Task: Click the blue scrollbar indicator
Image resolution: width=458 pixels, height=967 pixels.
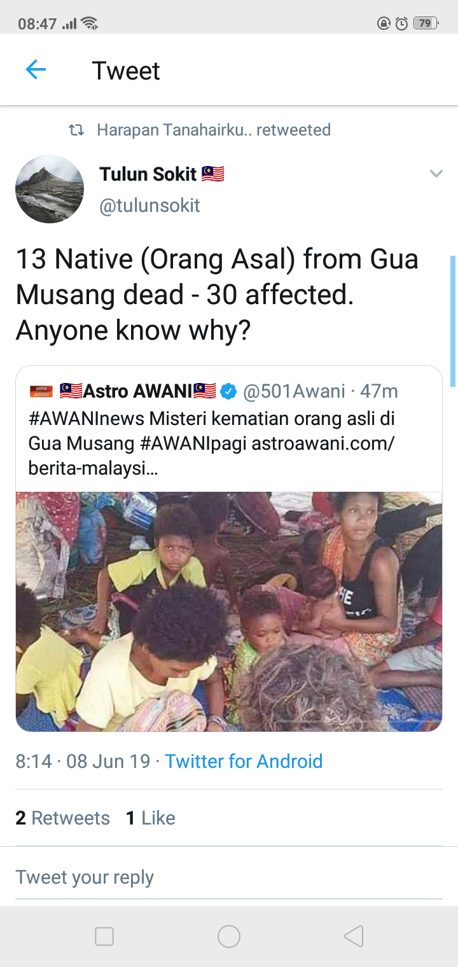Action: click(x=453, y=321)
